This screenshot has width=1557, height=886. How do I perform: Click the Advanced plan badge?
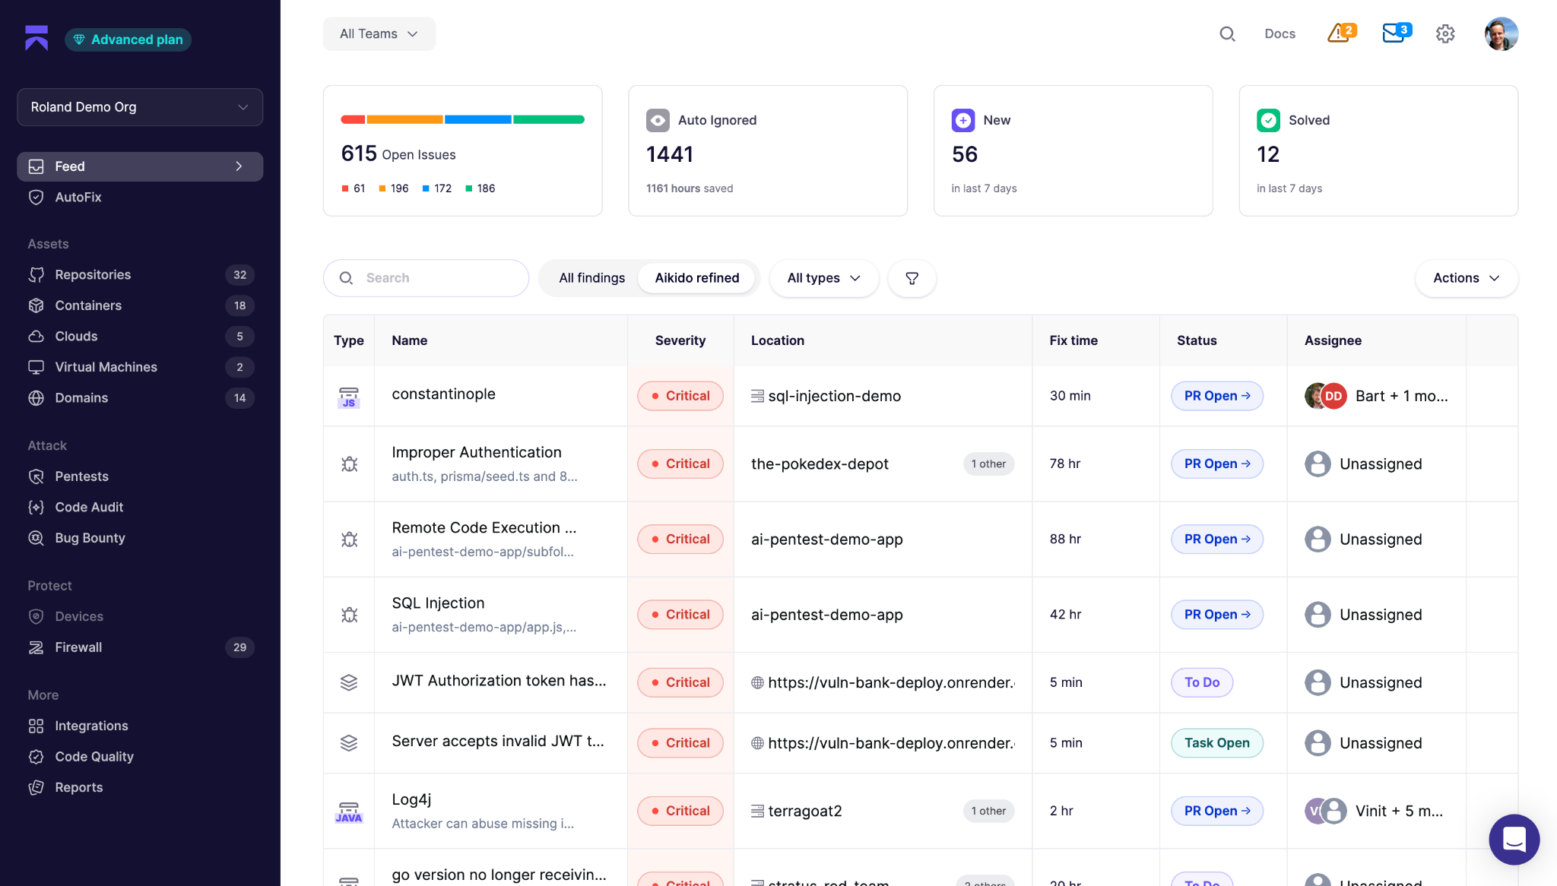128,40
